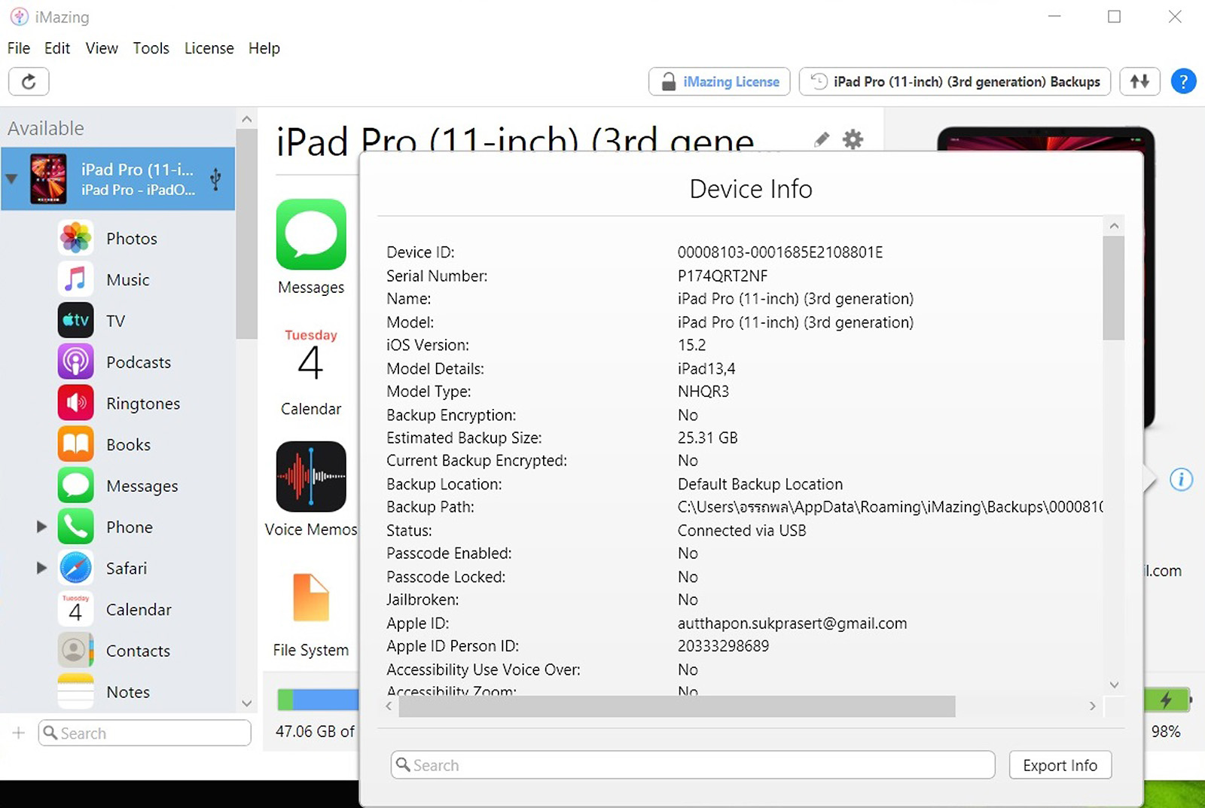Image resolution: width=1205 pixels, height=808 pixels.
Task: Click the refresh button in toolbar
Action: (x=29, y=81)
